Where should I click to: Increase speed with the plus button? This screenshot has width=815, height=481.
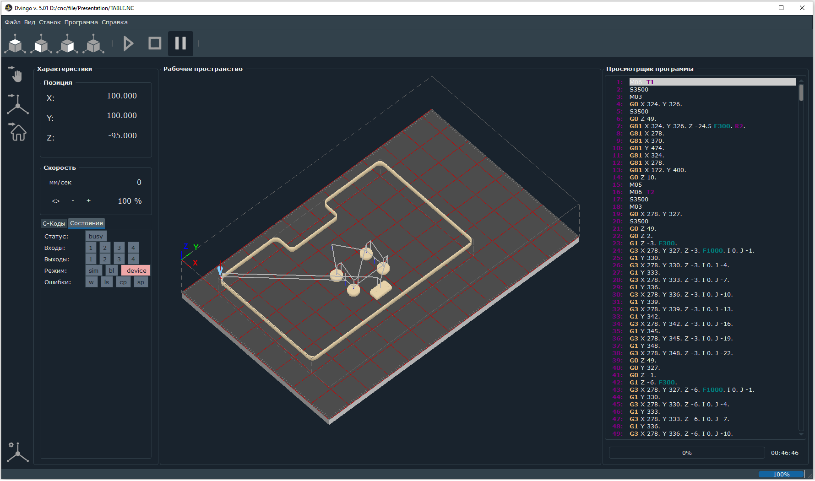click(88, 201)
